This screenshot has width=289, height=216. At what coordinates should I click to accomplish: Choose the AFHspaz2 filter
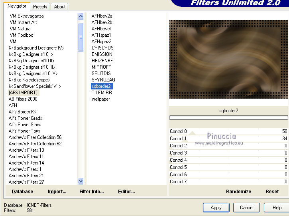(101, 42)
